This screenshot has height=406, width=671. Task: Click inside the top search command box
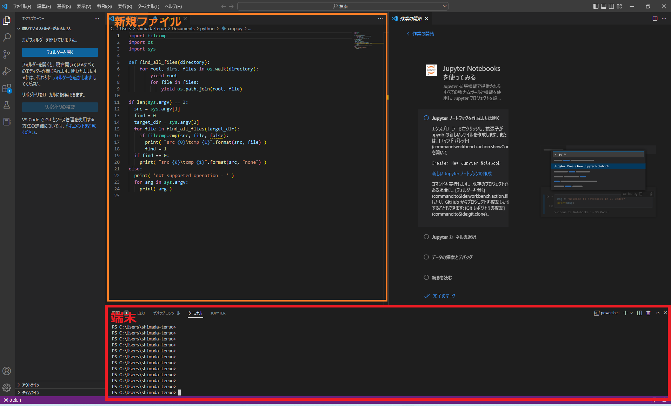pos(342,6)
